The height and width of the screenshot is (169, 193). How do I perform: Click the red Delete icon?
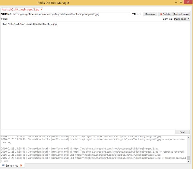[x=161, y=14]
